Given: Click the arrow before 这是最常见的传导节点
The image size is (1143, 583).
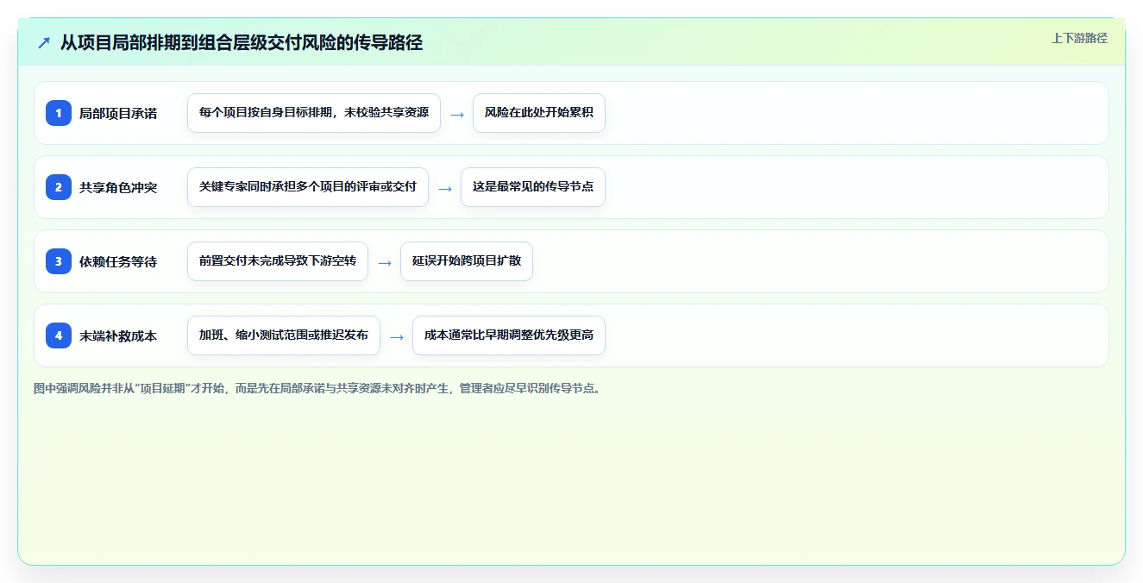Looking at the screenshot, I should (445, 189).
